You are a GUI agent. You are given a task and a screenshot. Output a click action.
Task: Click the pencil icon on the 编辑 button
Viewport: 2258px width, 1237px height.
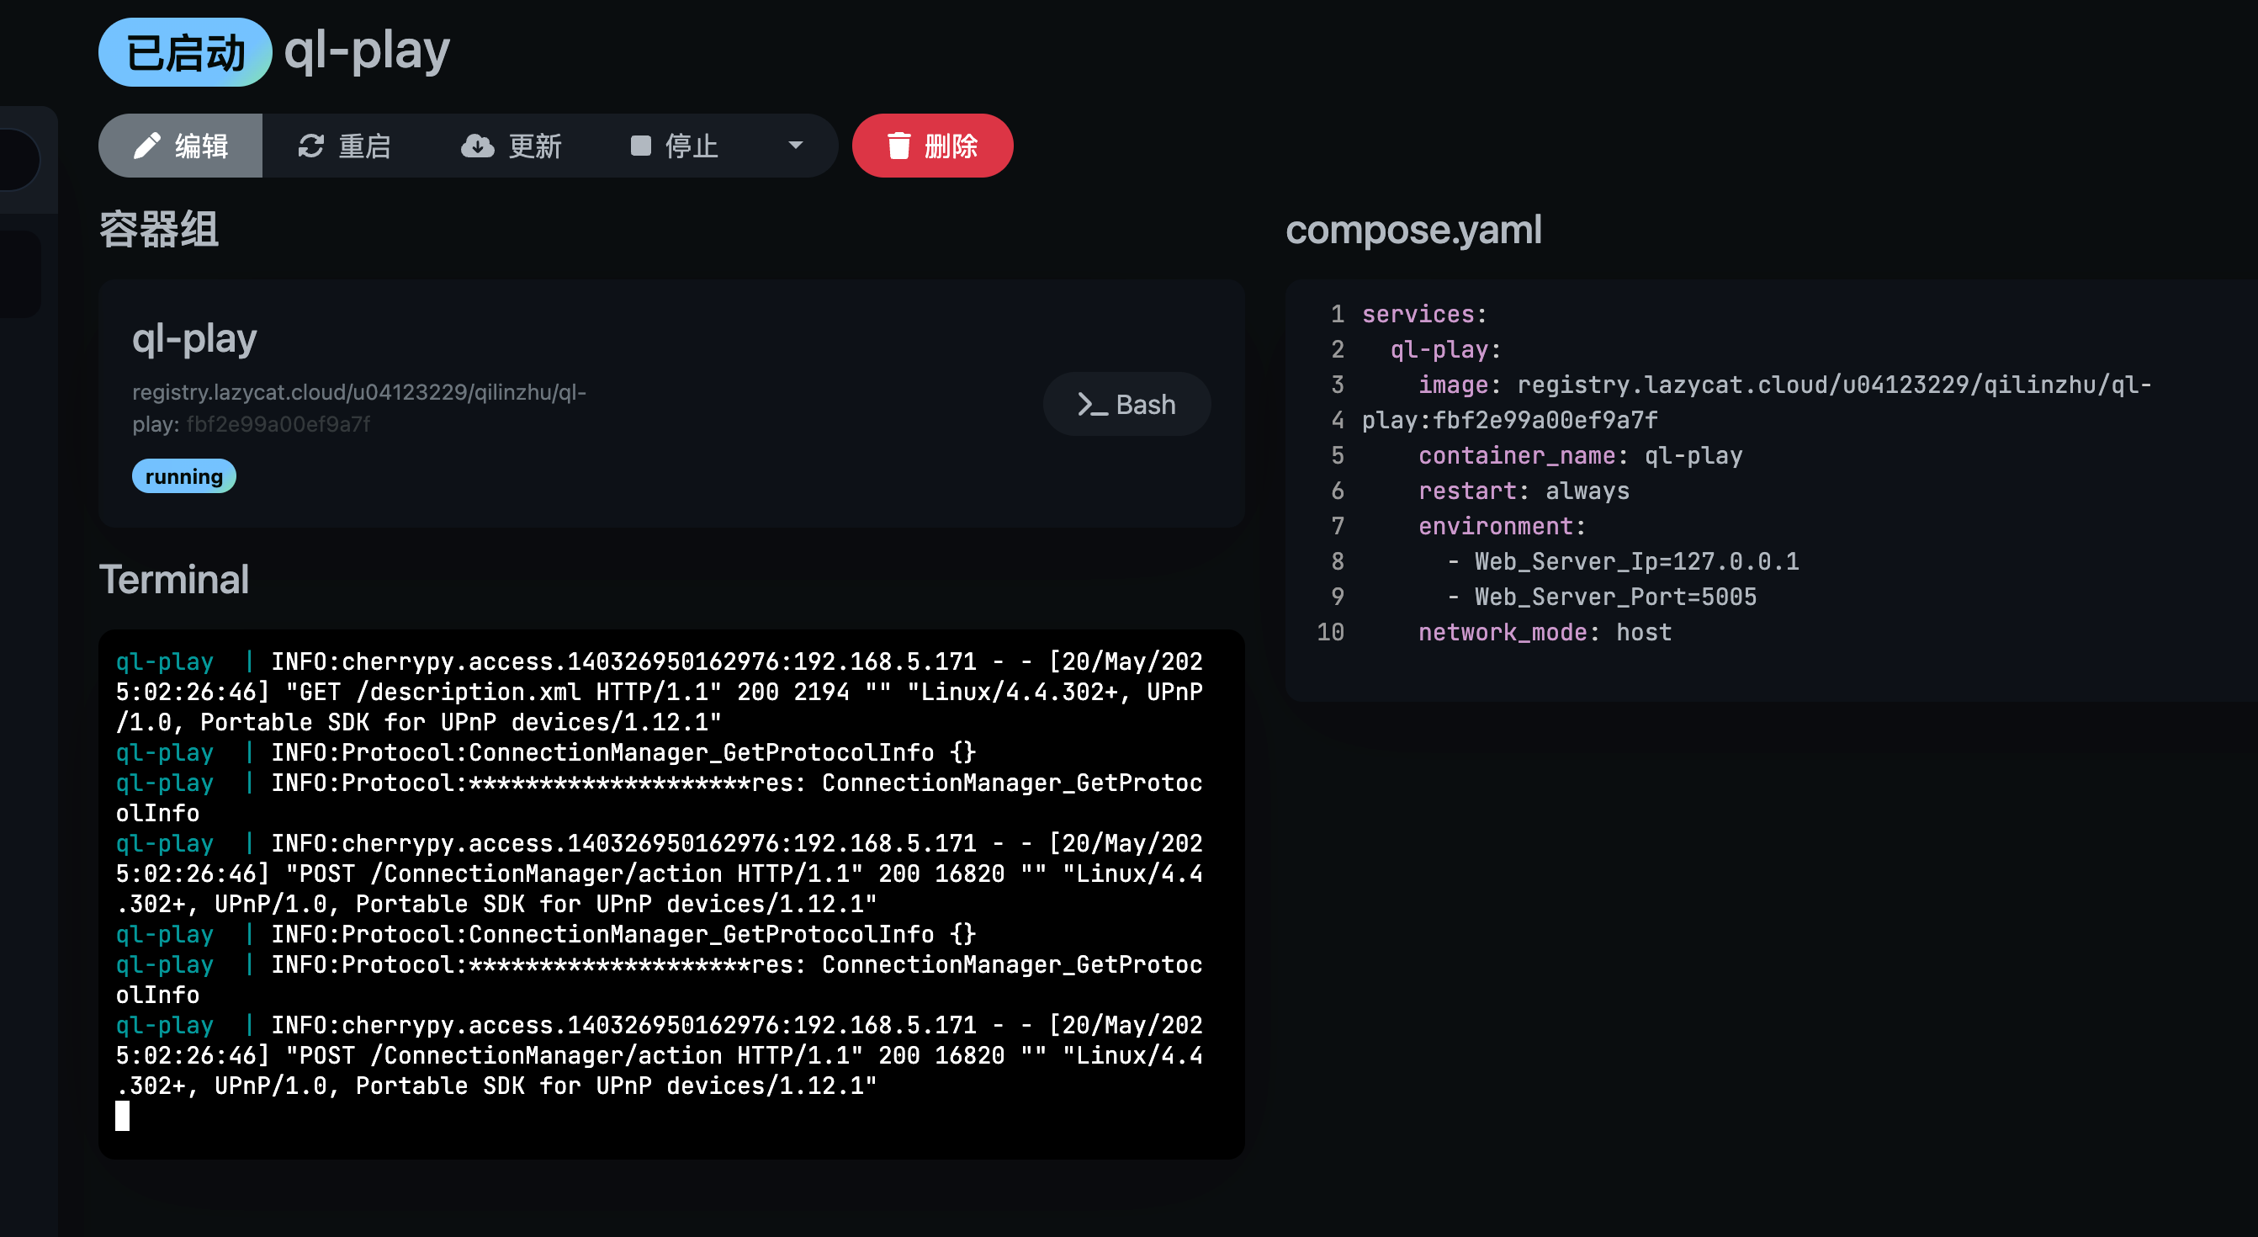(146, 146)
